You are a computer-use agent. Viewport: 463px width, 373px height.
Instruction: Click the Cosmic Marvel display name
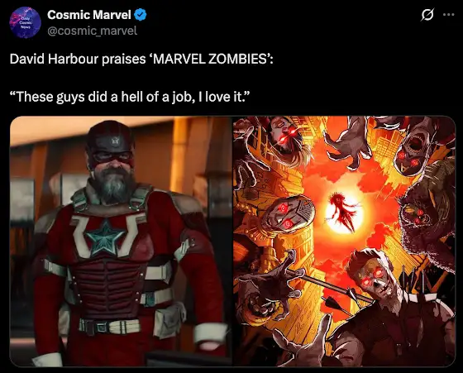point(89,15)
